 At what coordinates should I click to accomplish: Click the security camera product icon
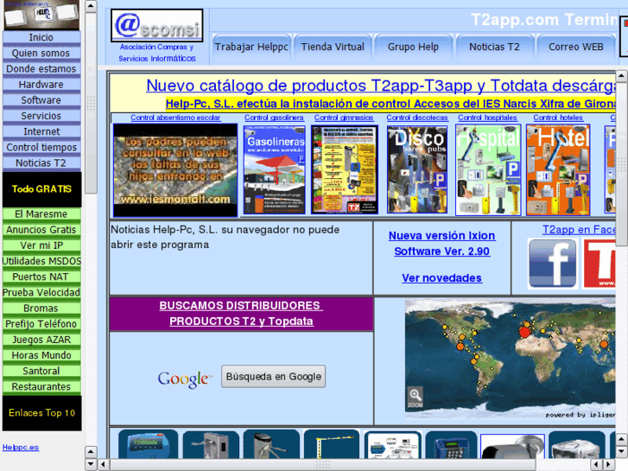point(512,446)
